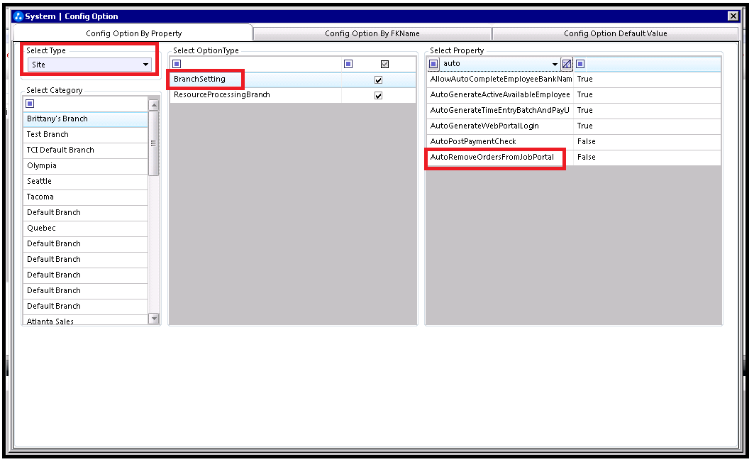Click the filter icon above the BranchSetting column

point(177,64)
